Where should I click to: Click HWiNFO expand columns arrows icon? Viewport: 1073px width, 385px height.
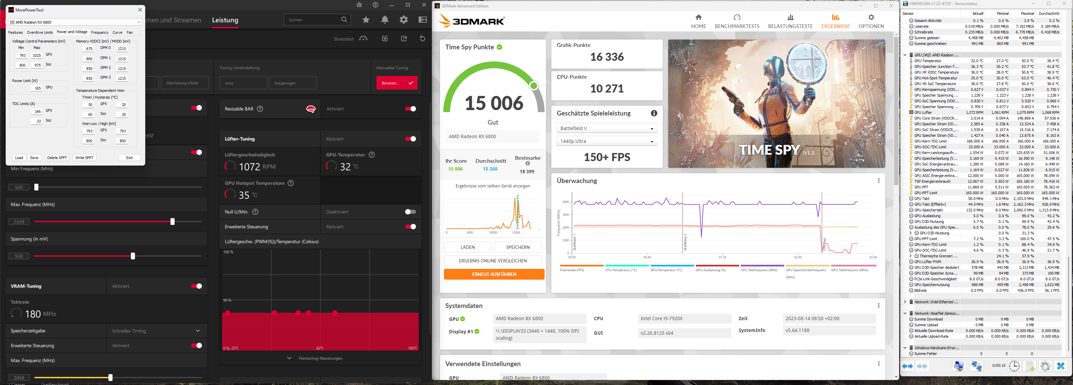pos(908,366)
